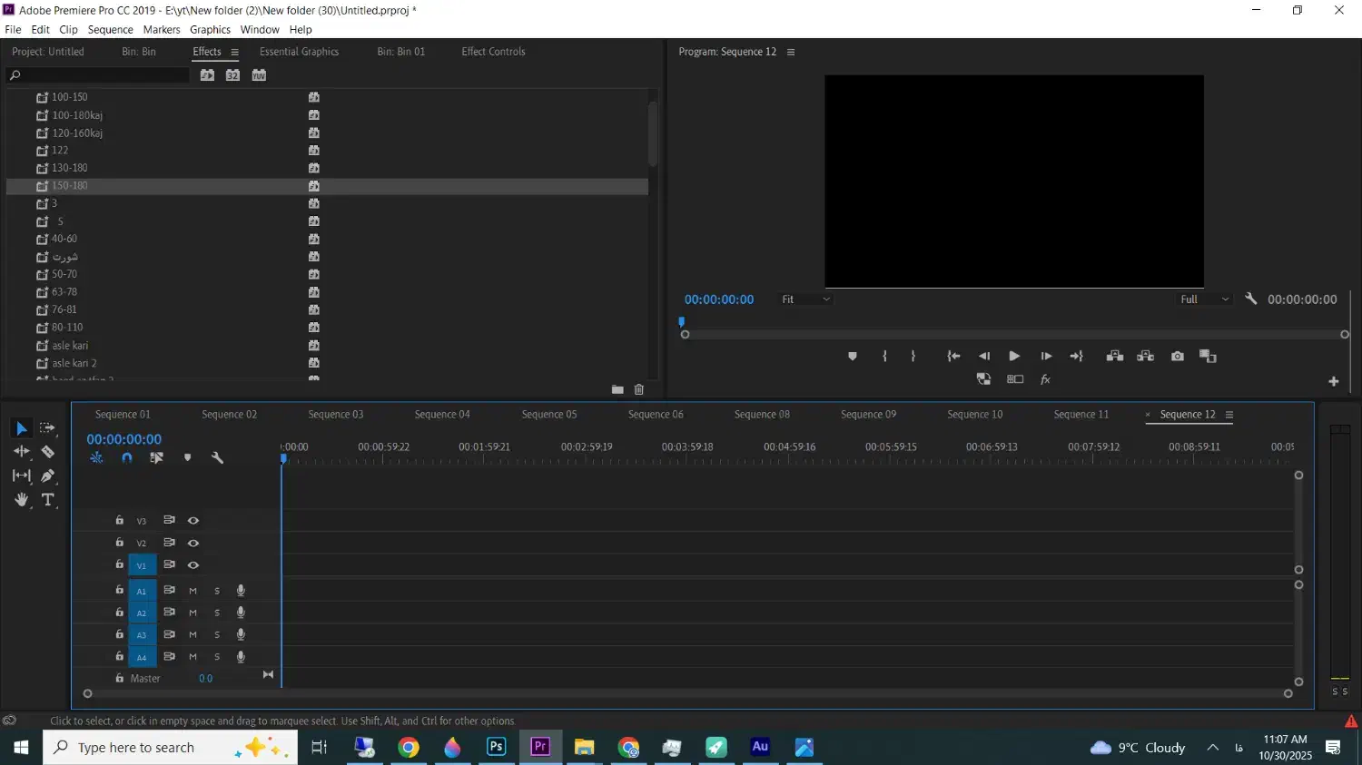Delete custom item using trash icon
Screen dimensions: 1362x765
coord(639,389)
